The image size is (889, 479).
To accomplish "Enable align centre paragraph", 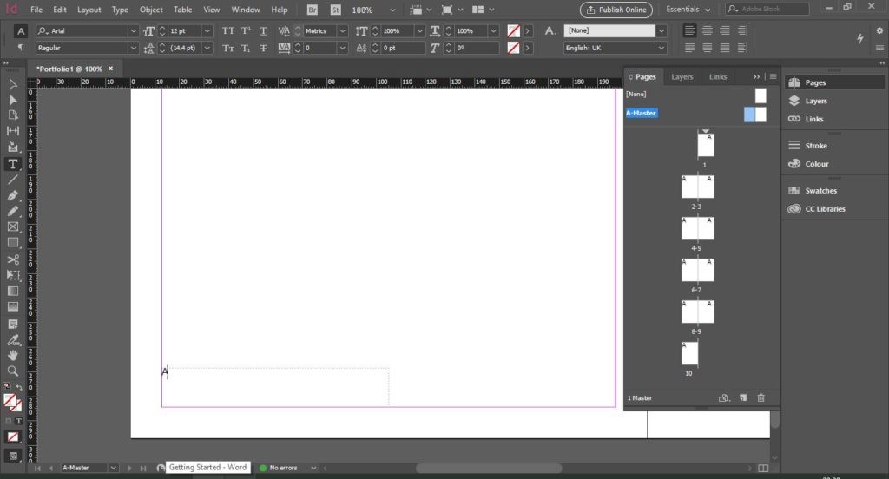I will [x=707, y=30].
